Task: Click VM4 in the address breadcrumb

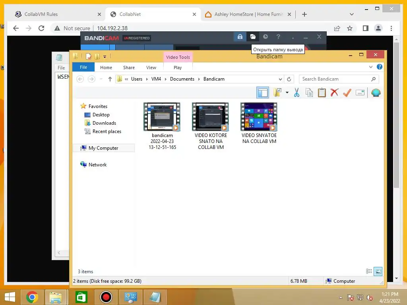Action: [x=156, y=79]
